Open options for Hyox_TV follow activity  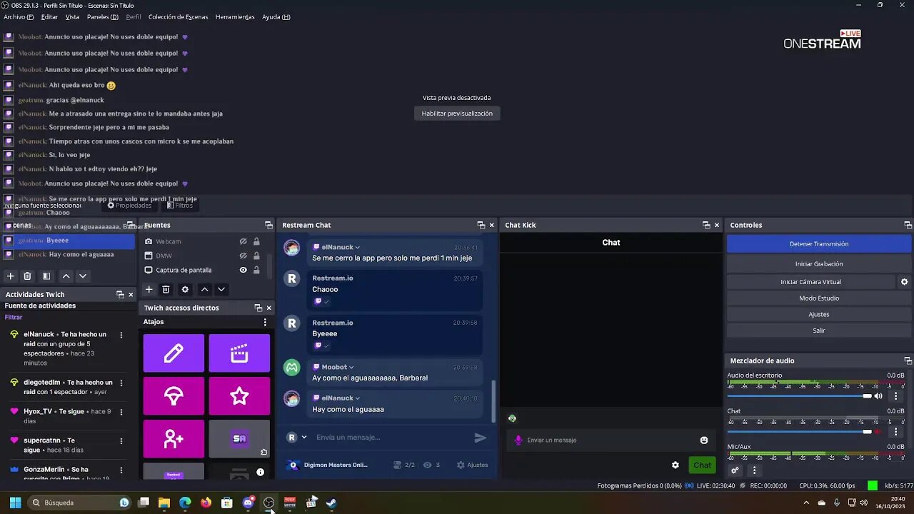121,412
